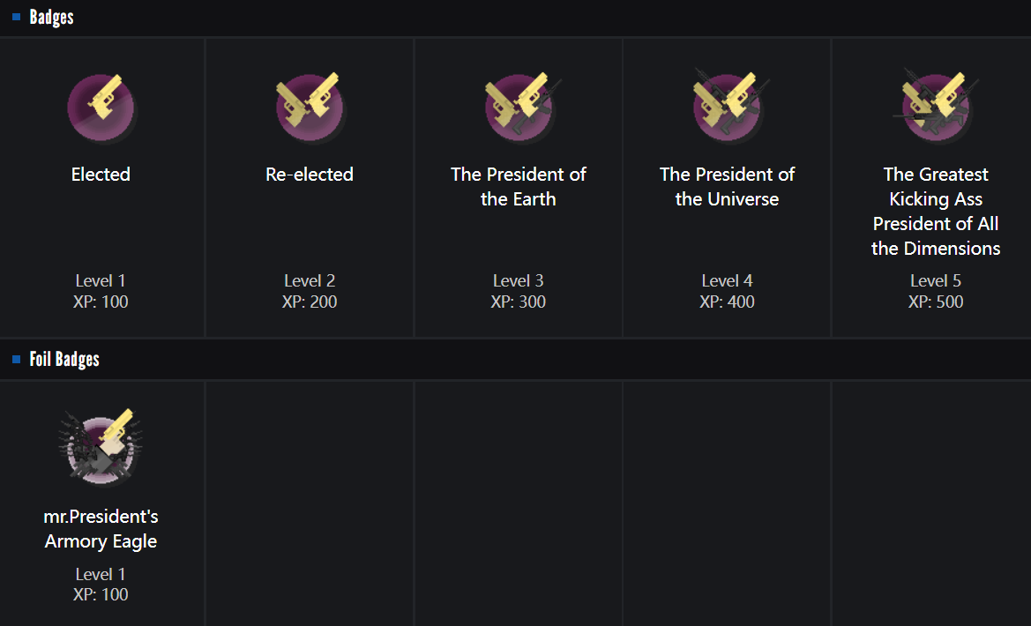1031x626 pixels.
Task: Click mr.President's Armory Eagle title
Action: click(101, 529)
